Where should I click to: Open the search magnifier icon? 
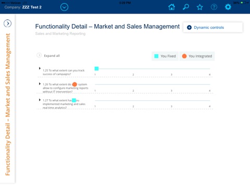coord(186,7)
